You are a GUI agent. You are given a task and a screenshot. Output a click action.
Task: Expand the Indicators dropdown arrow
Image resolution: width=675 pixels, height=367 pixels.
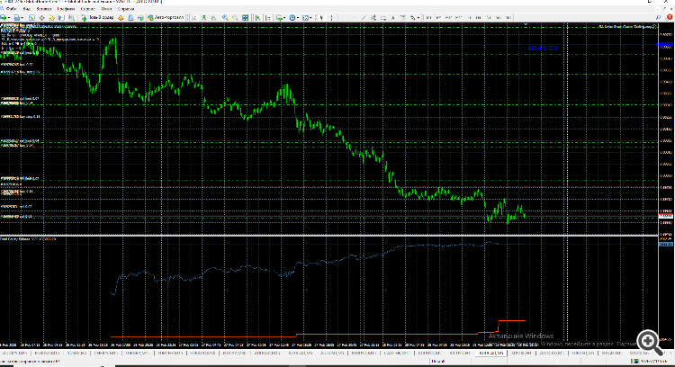point(284,18)
